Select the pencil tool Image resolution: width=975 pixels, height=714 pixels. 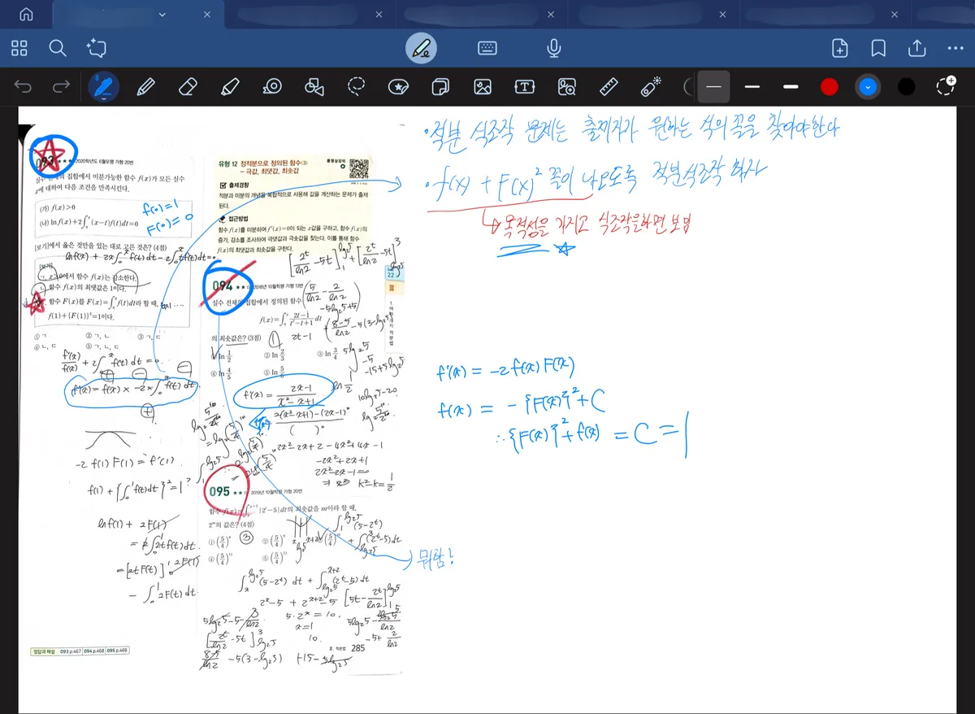[146, 86]
